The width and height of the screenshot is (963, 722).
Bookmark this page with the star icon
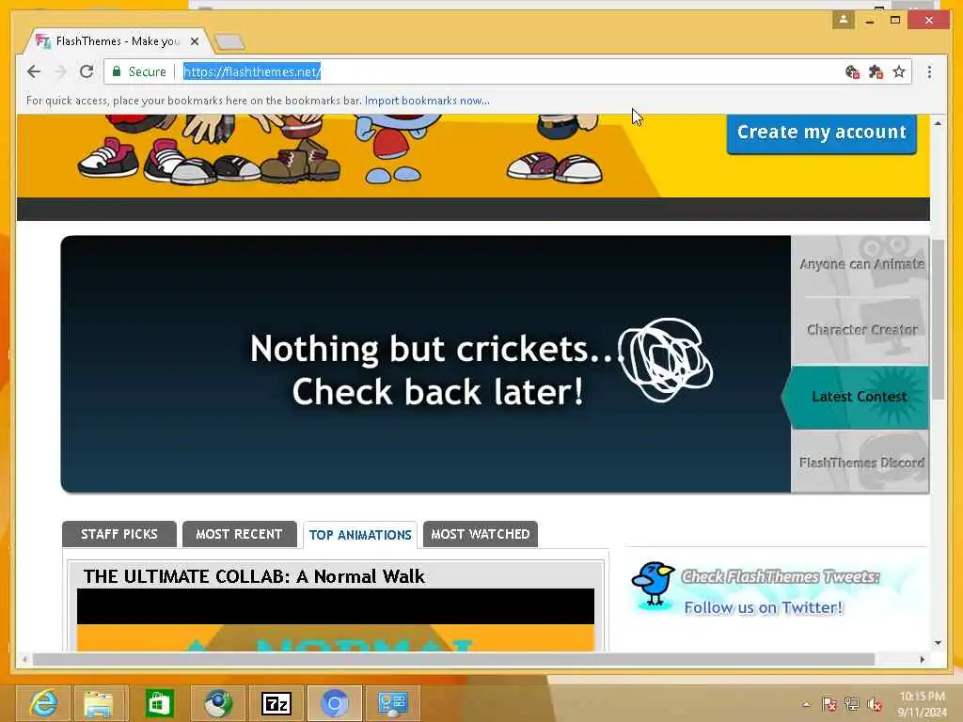[x=899, y=71]
